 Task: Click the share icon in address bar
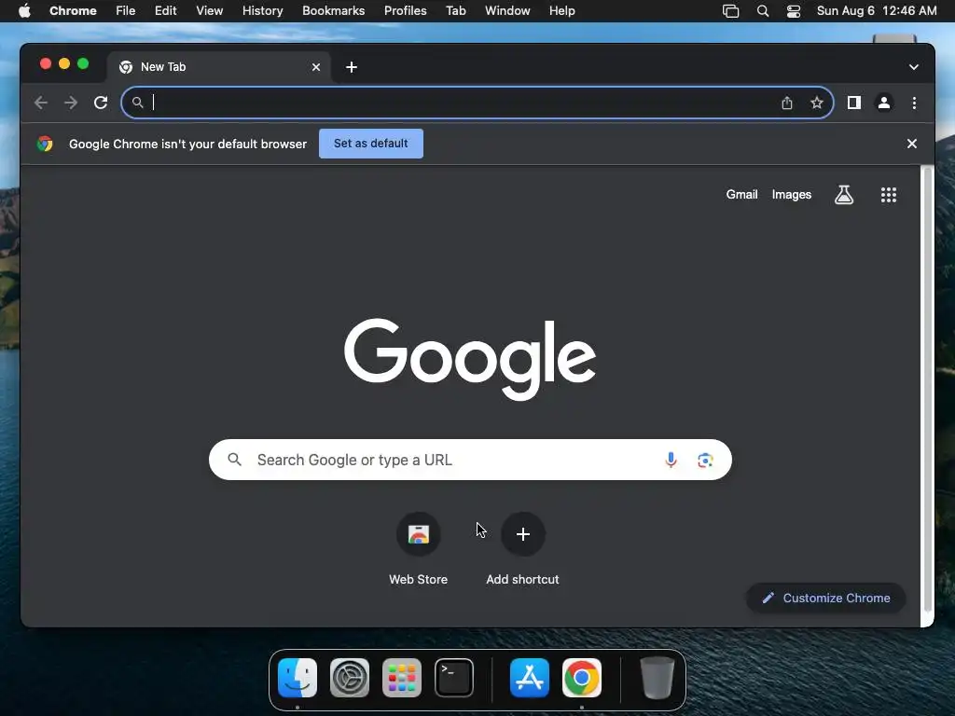pyautogui.click(x=787, y=103)
